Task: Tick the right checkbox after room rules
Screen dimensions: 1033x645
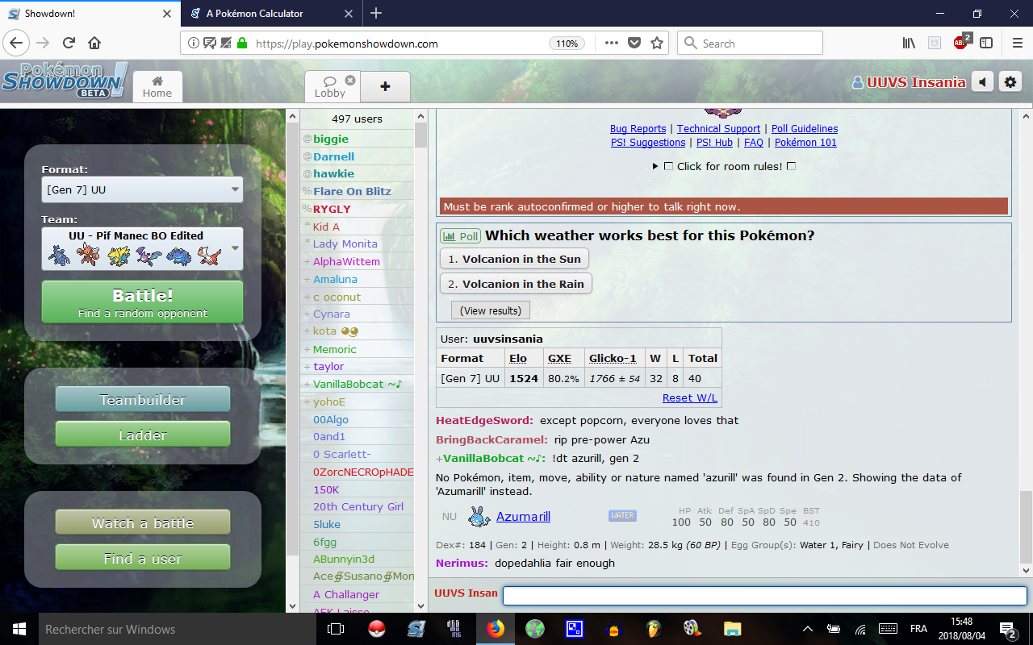Action: coord(791,166)
